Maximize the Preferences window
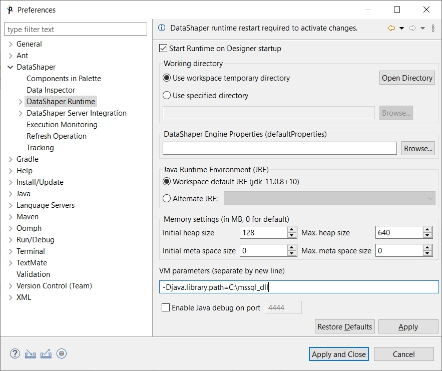The height and width of the screenshot is (371, 442). (x=397, y=10)
